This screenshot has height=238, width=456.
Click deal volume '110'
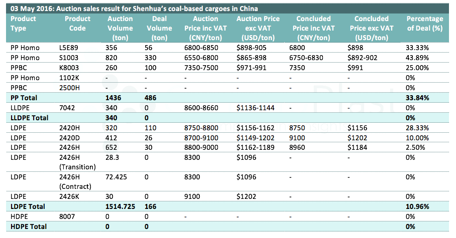[150, 128]
